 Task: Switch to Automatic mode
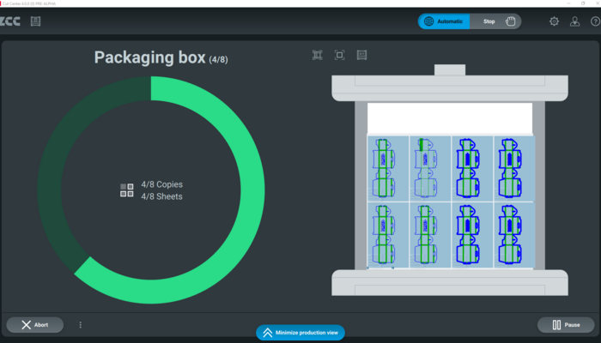click(x=444, y=21)
